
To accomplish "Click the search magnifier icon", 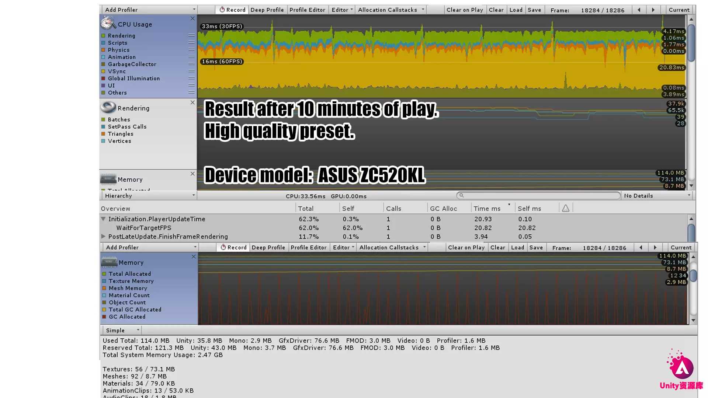I will coord(461,195).
